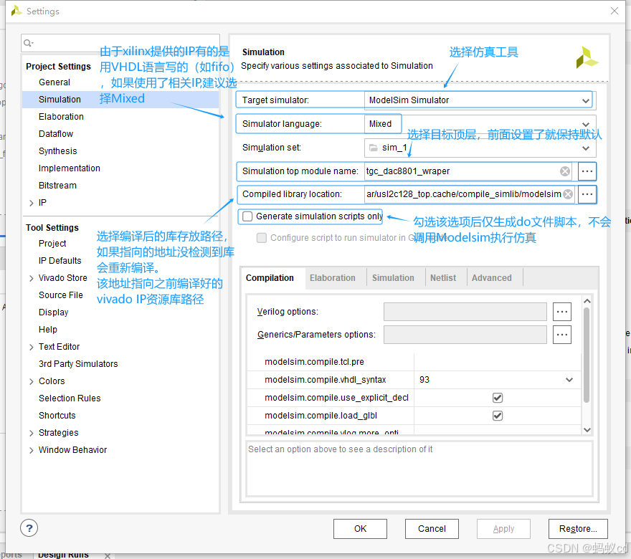Switch to the Compilation tab

point(270,278)
